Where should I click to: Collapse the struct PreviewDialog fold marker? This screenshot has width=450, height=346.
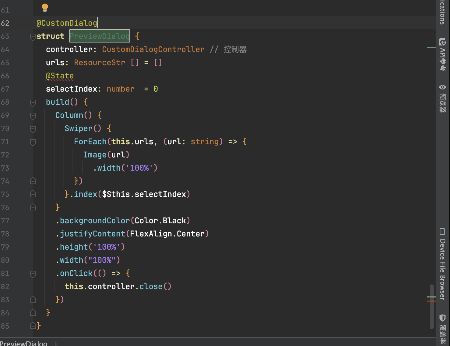click(x=33, y=37)
